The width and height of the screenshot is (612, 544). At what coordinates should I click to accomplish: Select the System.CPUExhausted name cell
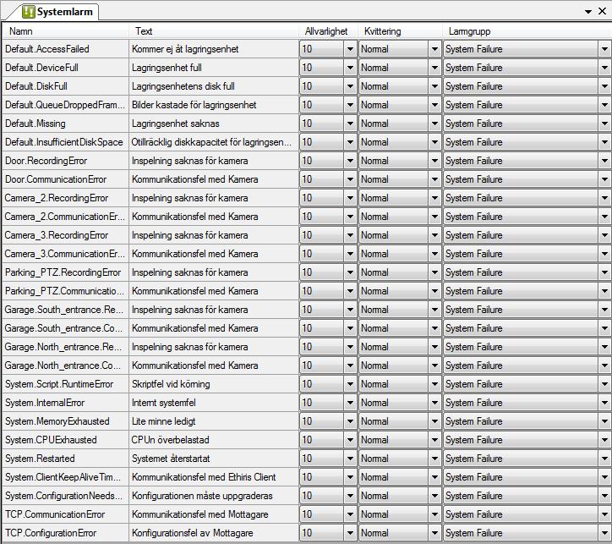point(65,440)
